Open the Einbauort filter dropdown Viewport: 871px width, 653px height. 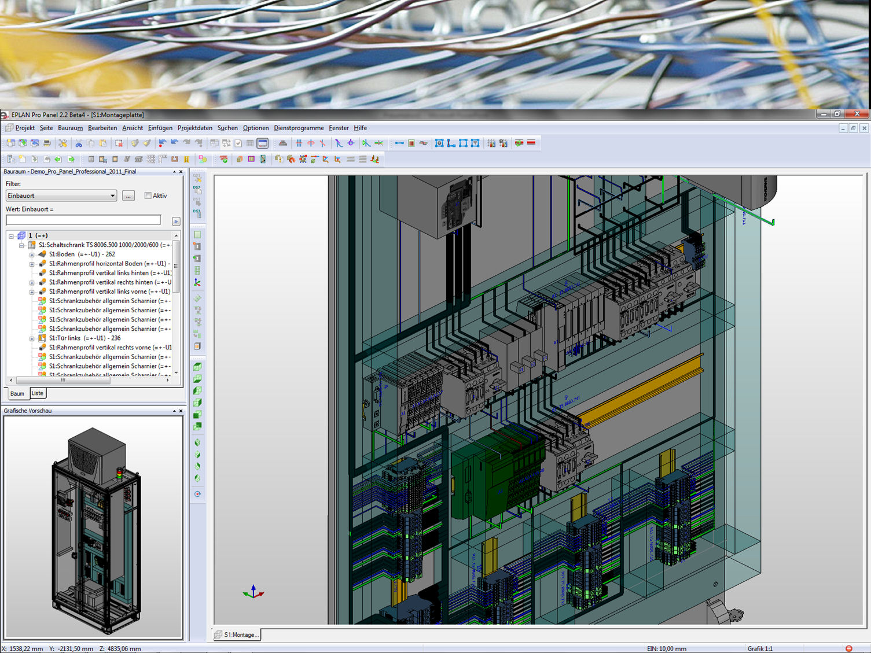[112, 196]
